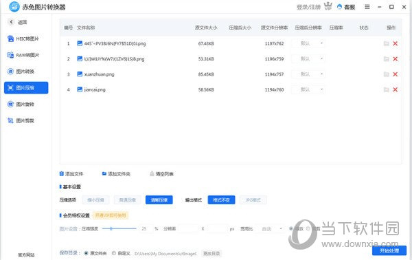Click the file icon in row 2
The height and width of the screenshot is (260, 412).
80,59
